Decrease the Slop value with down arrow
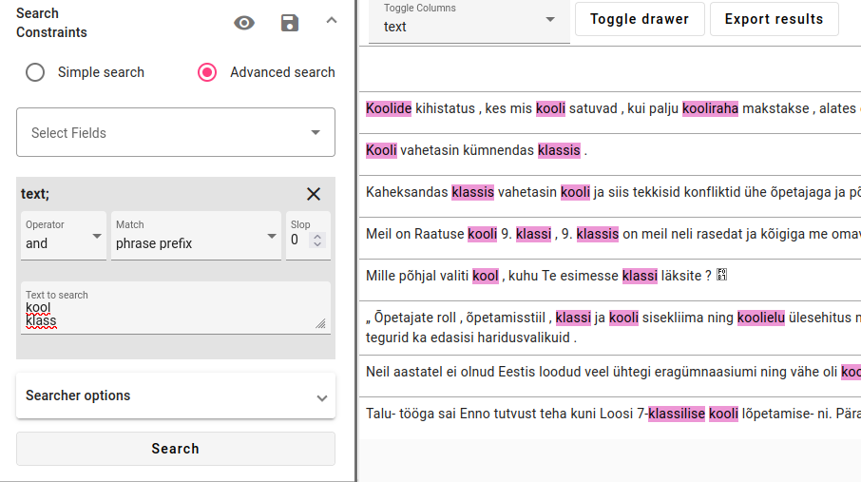861x482 pixels. point(317,243)
